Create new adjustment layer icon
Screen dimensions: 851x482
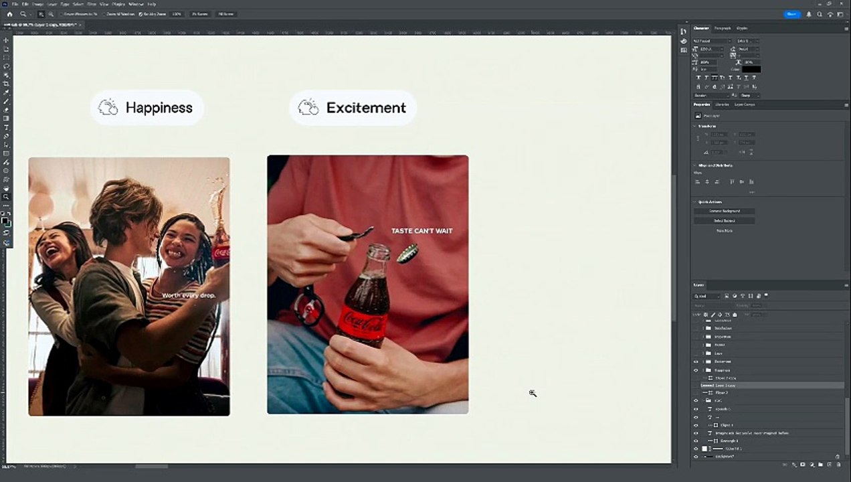[x=812, y=465]
